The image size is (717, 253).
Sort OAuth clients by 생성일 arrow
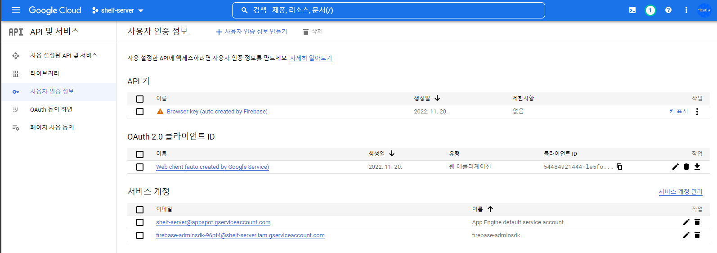tap(392, 154)
